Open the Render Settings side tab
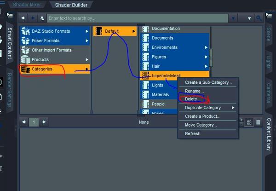The image size is (276, 191). (10, 90)
